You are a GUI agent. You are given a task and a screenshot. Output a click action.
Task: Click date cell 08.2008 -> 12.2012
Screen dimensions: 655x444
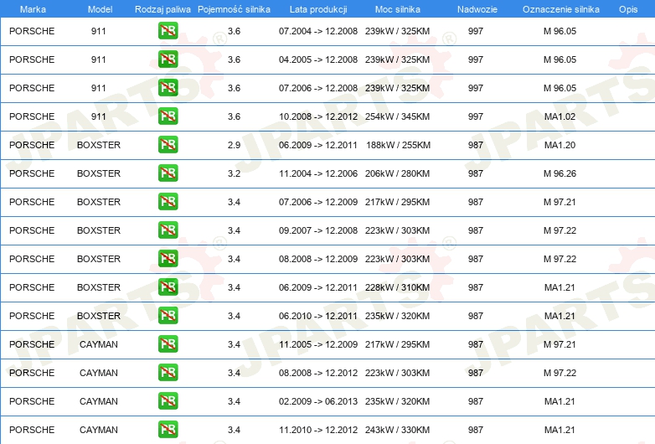[318, 373]
